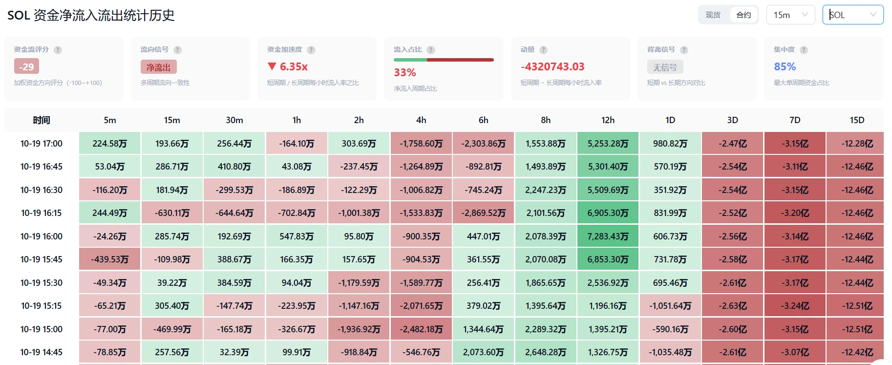Click help icon next to 资金加速度
The width and height of the screenshot is (892, 365).
pos(311,50)
